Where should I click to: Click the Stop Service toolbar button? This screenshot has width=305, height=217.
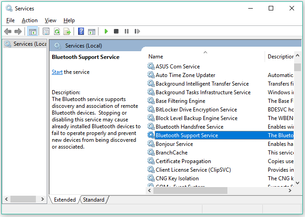pyautogui.click(x=116, y=31)
